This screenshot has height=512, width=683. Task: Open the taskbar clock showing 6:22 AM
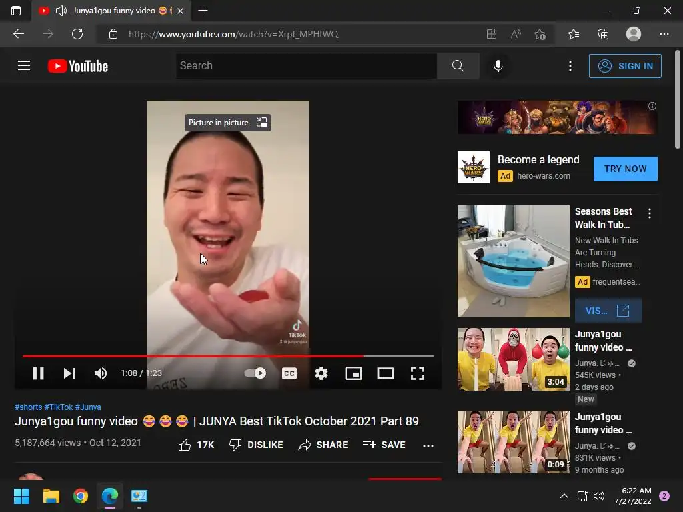pyautogui.click(x=632, y=496)
